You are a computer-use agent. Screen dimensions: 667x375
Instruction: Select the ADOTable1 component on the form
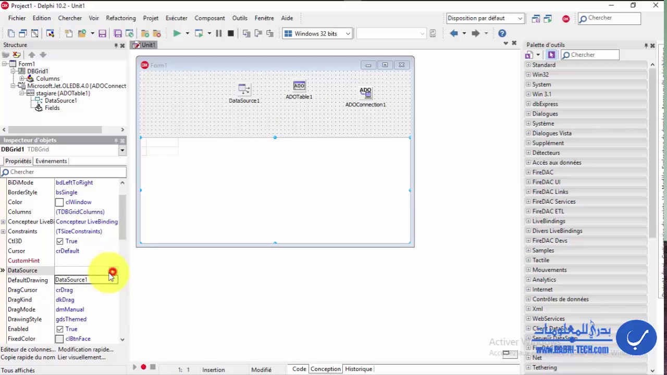(299, 90)
